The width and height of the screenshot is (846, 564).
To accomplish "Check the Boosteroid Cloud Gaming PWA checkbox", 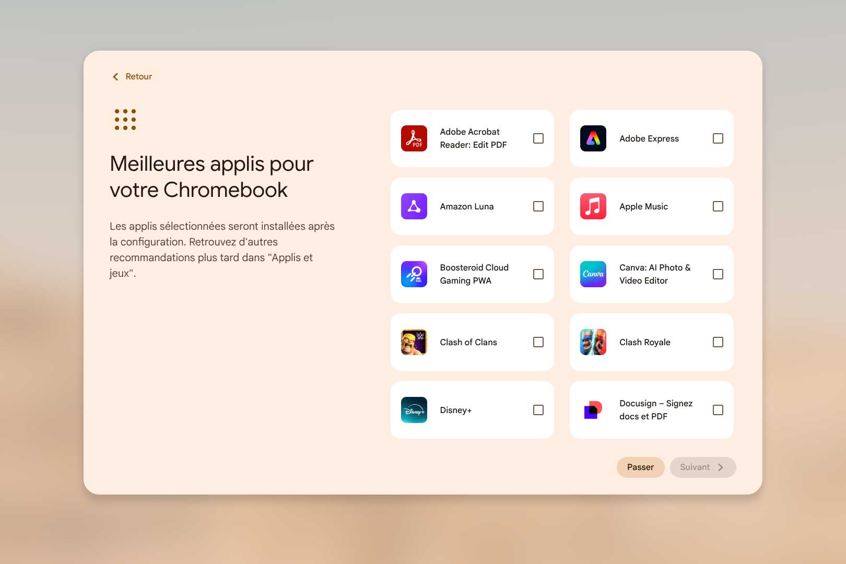I will pos(538,274).
